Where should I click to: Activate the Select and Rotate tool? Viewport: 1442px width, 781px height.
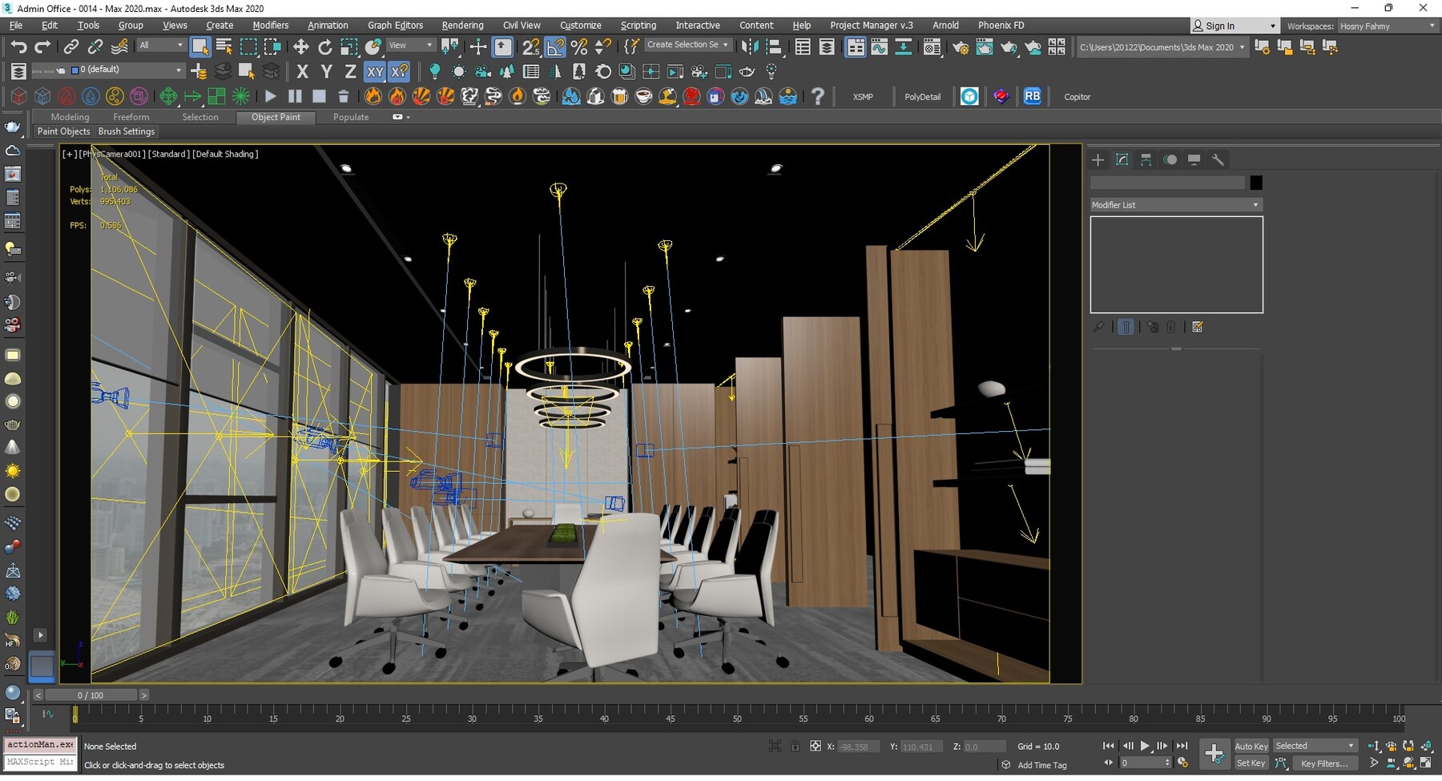pos(325,46)
